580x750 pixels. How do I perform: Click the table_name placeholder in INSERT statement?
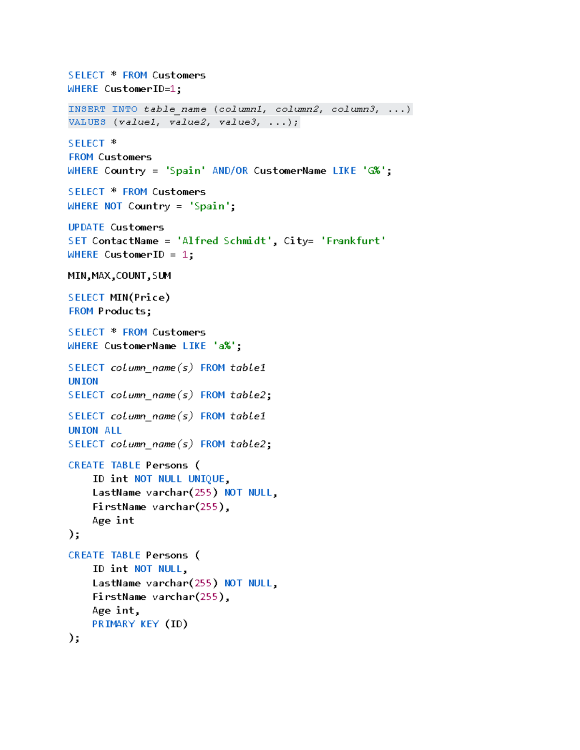[174, 109]
